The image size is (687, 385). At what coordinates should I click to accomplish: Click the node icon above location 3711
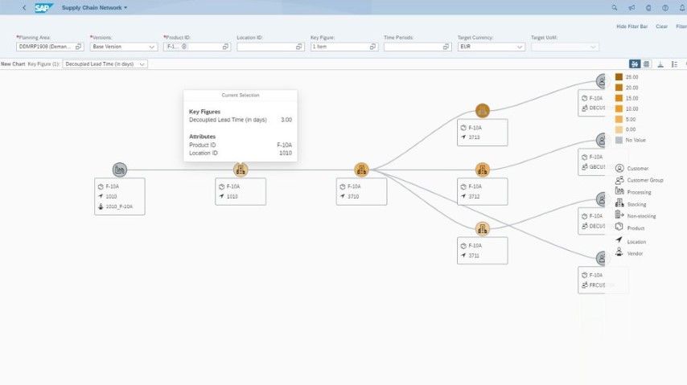click(482, 228)
